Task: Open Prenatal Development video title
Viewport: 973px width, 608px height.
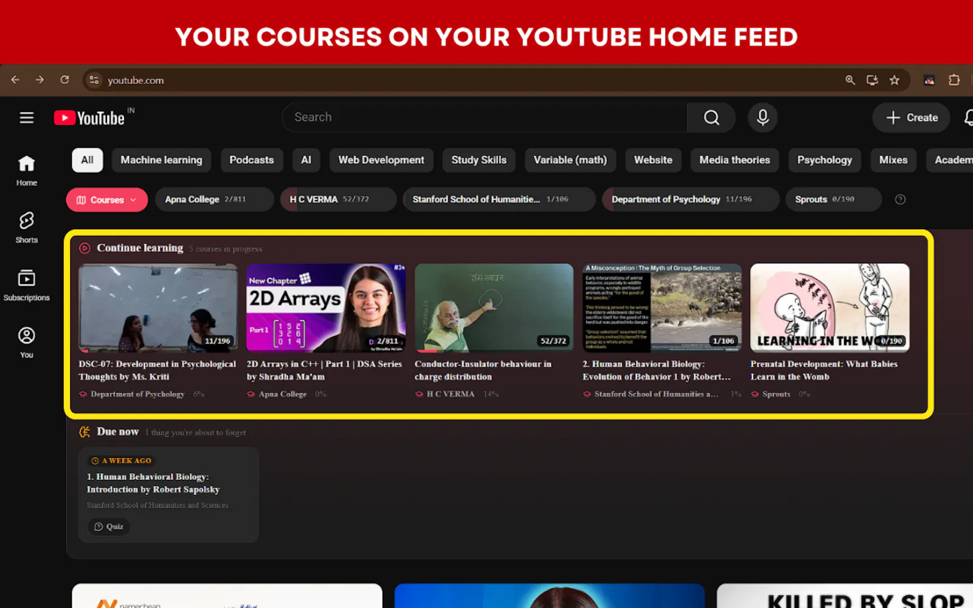Action: (x=824, y=370)
